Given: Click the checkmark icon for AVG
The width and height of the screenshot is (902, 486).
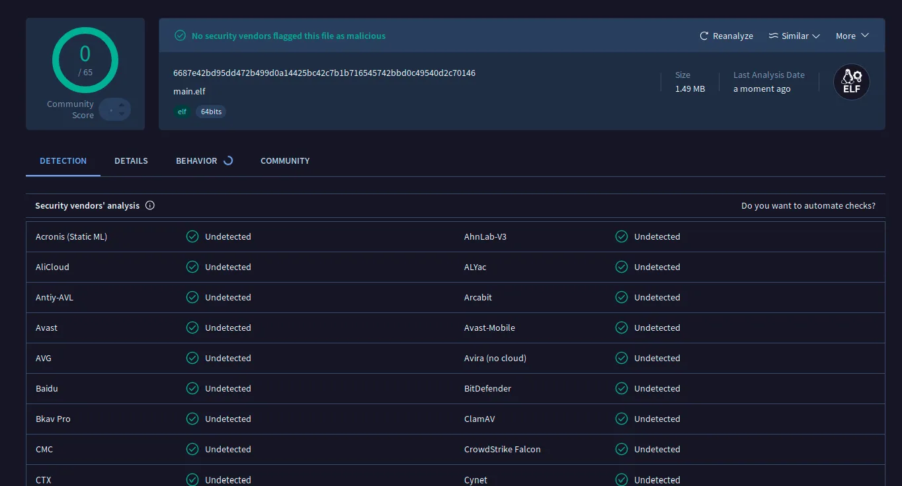Looking at the screenshot, I should [192, 358].
